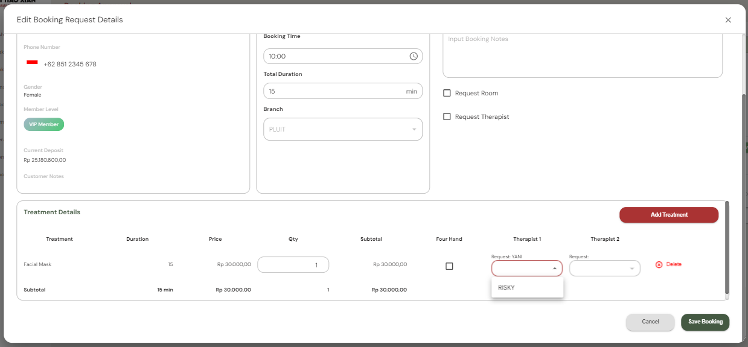
Task: Collapse the Therapist 1 select box
Action: [x=525, y=269]
